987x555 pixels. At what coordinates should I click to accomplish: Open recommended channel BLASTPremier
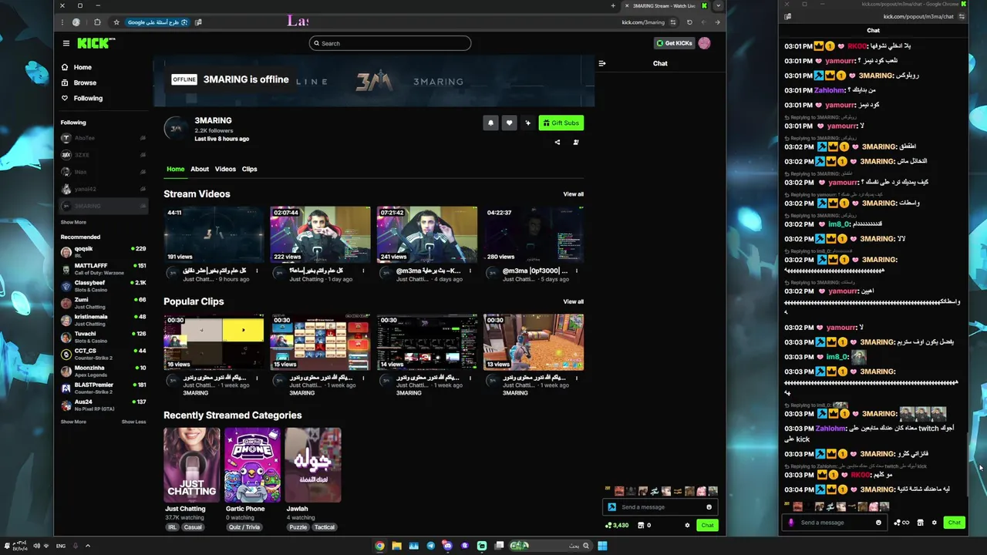point(103,387)
